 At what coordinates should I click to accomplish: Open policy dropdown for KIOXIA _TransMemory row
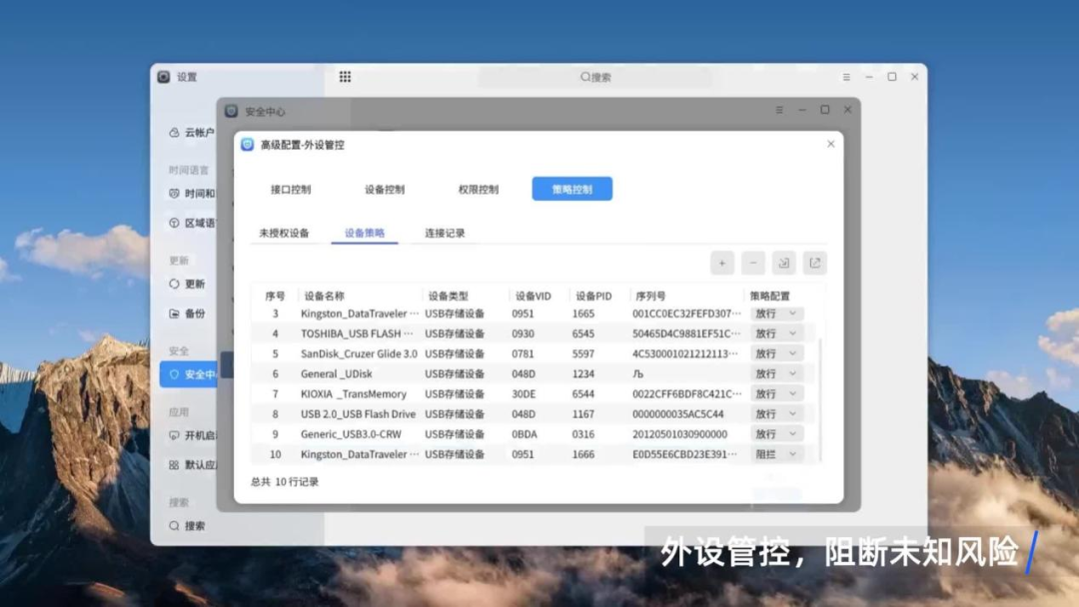click(776, 394)
